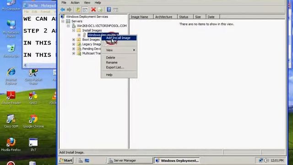Click the Win2K8-DC1 server icon

[74, 26]
